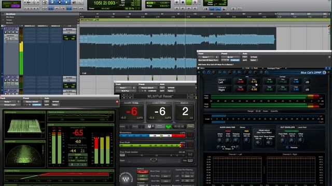Click the 105|2|093 main counter display
The height and width of the screenshot is (186, 332).
[x=104, y=3]
